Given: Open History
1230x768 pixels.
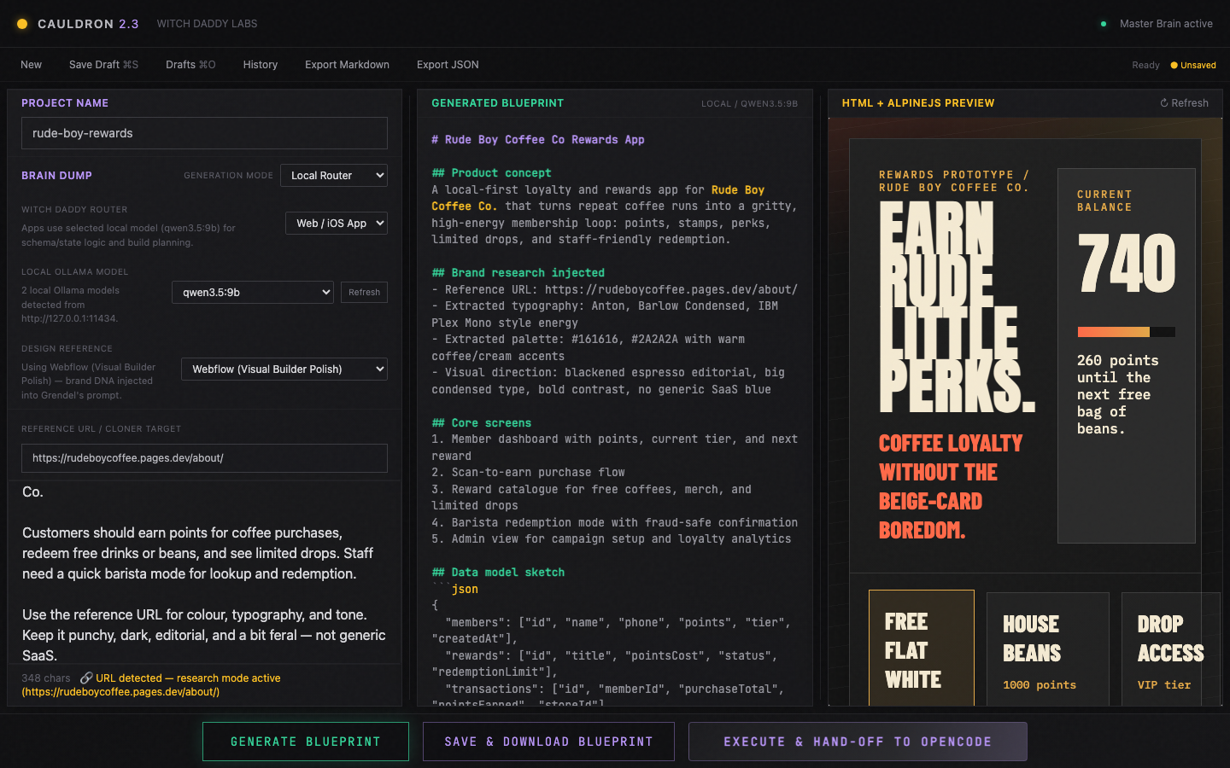Looking at the screenshot, I should point(261,65).
